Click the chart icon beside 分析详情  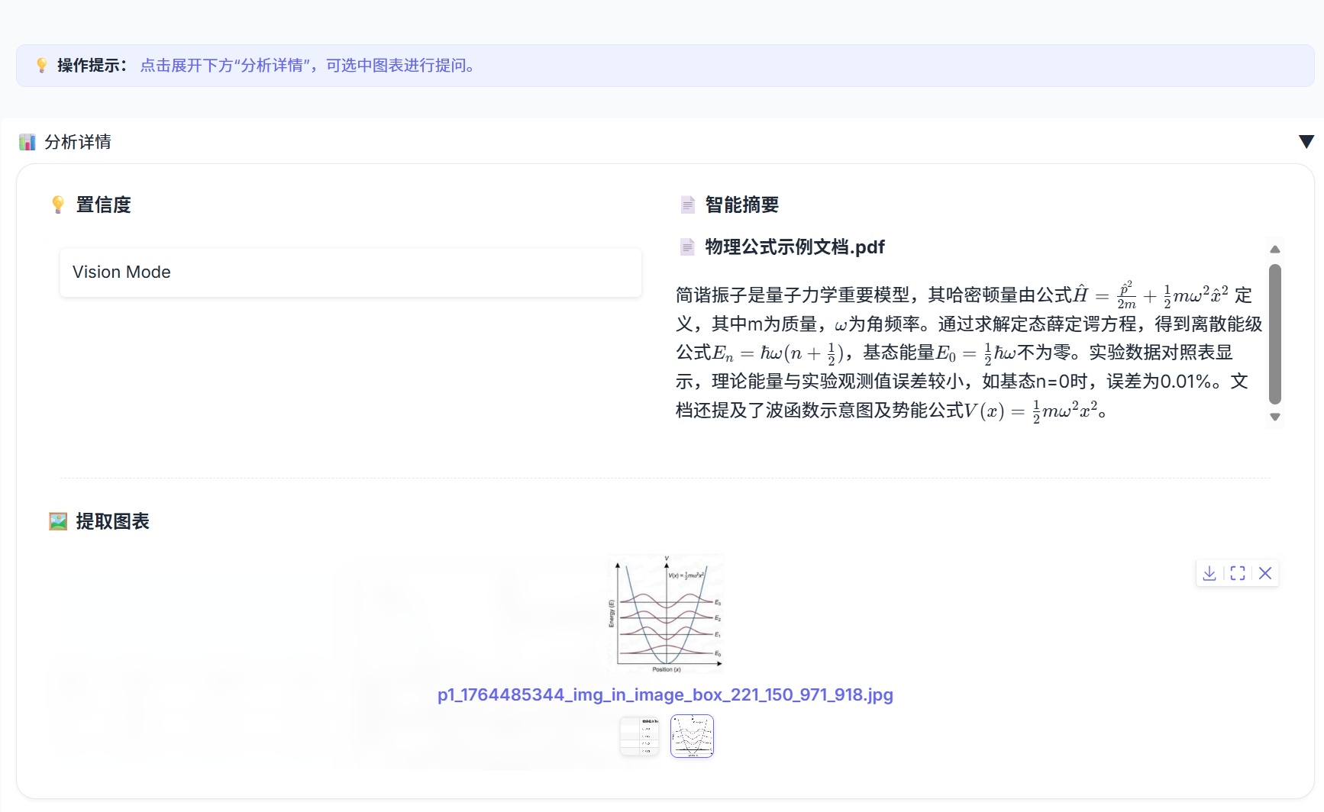coord(27,142)
